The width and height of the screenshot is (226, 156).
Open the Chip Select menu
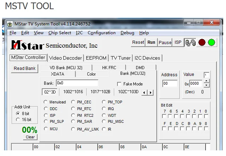tap(60, 33)
